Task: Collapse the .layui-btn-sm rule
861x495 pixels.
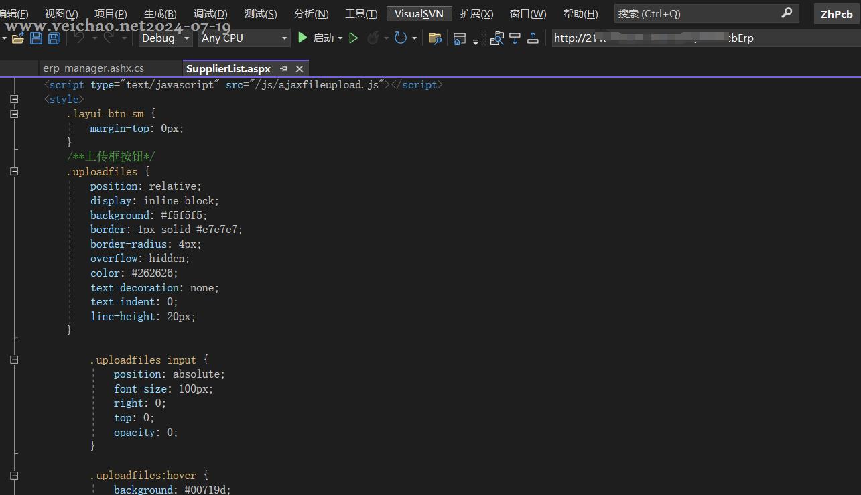Action: (14, 114)
